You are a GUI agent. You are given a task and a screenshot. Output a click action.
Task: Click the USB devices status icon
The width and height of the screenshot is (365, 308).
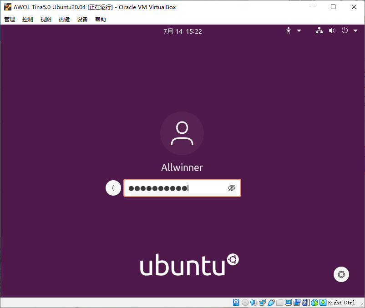272,302
